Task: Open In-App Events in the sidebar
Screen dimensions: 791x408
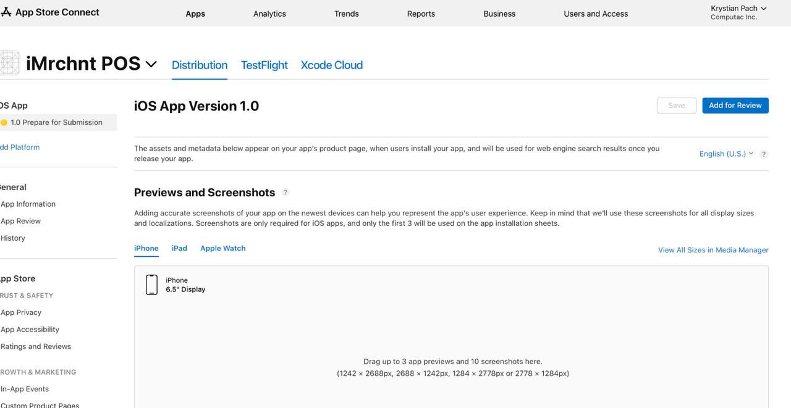Action: click(x=25, y=389)
